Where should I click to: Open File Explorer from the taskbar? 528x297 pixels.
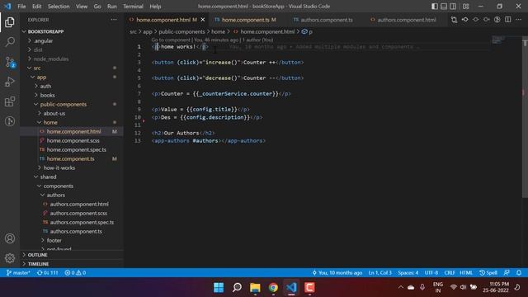point(255,288)
